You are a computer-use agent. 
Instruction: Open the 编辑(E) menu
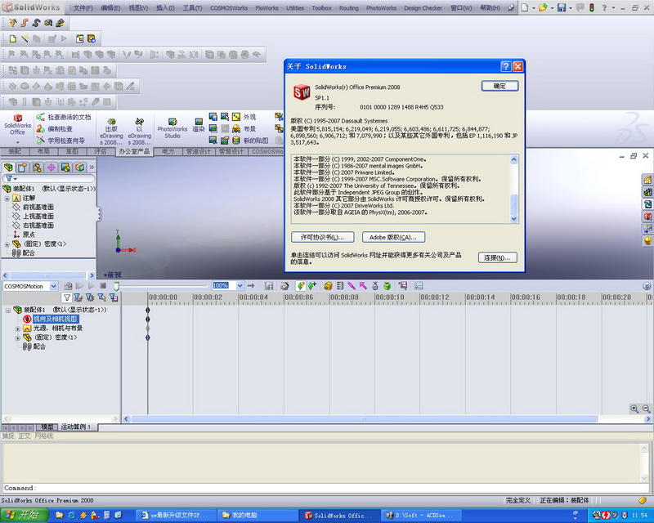coord(110,8)
